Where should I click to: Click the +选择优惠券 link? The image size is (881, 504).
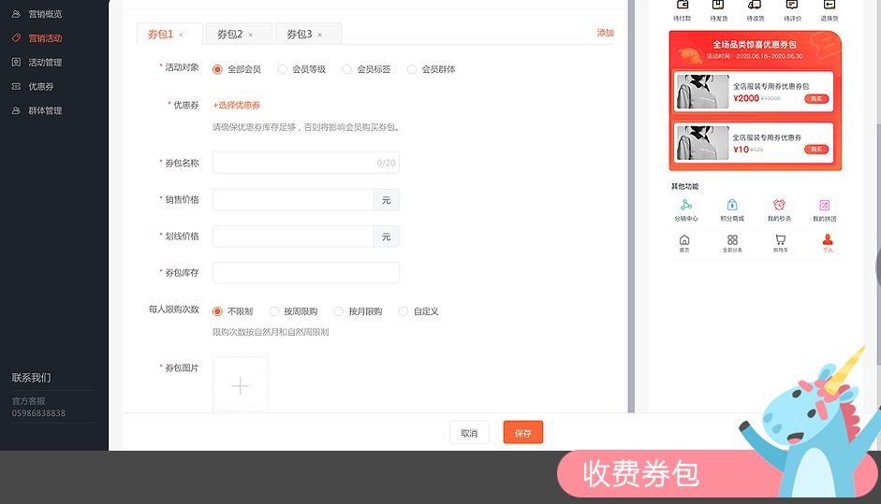click(237, 106)
